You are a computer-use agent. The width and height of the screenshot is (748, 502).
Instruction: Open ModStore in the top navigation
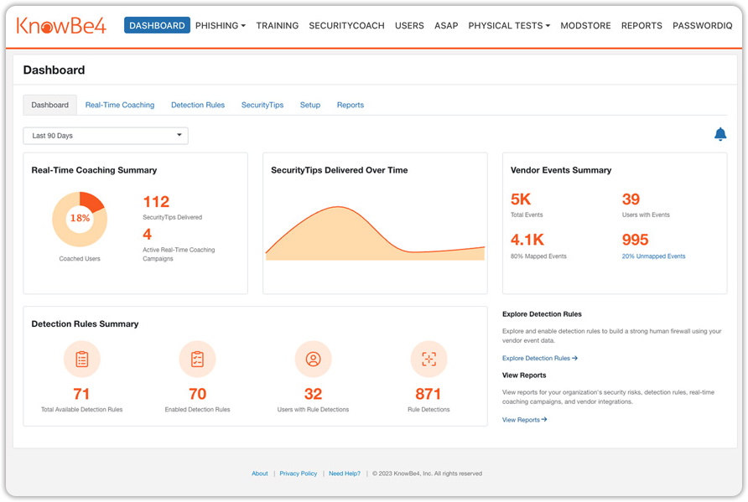tap(586, 26)
